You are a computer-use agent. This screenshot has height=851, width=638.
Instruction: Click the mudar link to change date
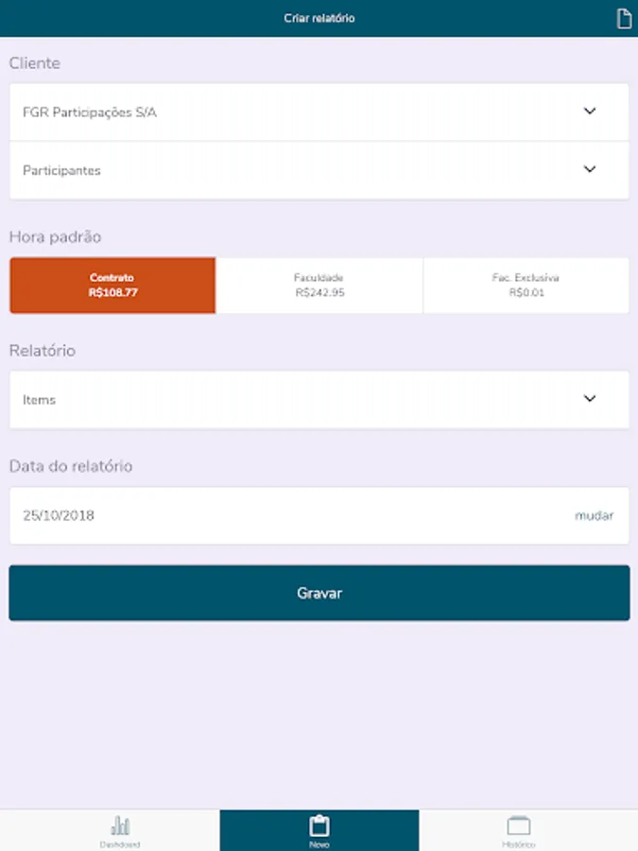coord(594,515)
